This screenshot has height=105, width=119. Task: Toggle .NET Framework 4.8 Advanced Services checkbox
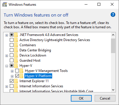(11, 35)
